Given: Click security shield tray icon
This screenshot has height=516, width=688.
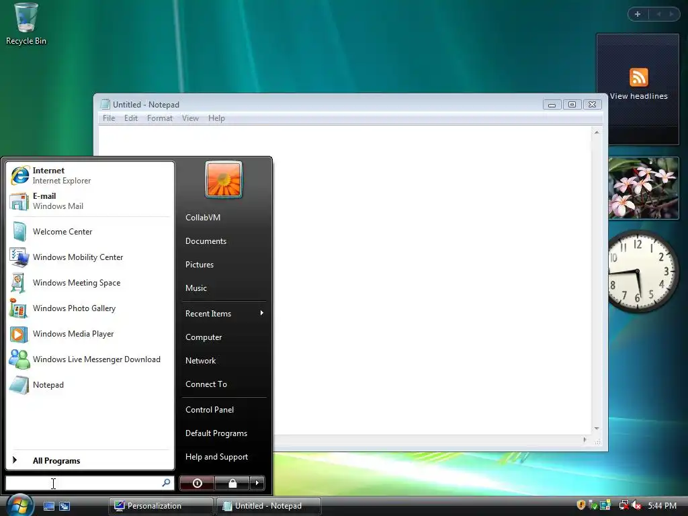Looking at the screenshot, I should [581, 505].
